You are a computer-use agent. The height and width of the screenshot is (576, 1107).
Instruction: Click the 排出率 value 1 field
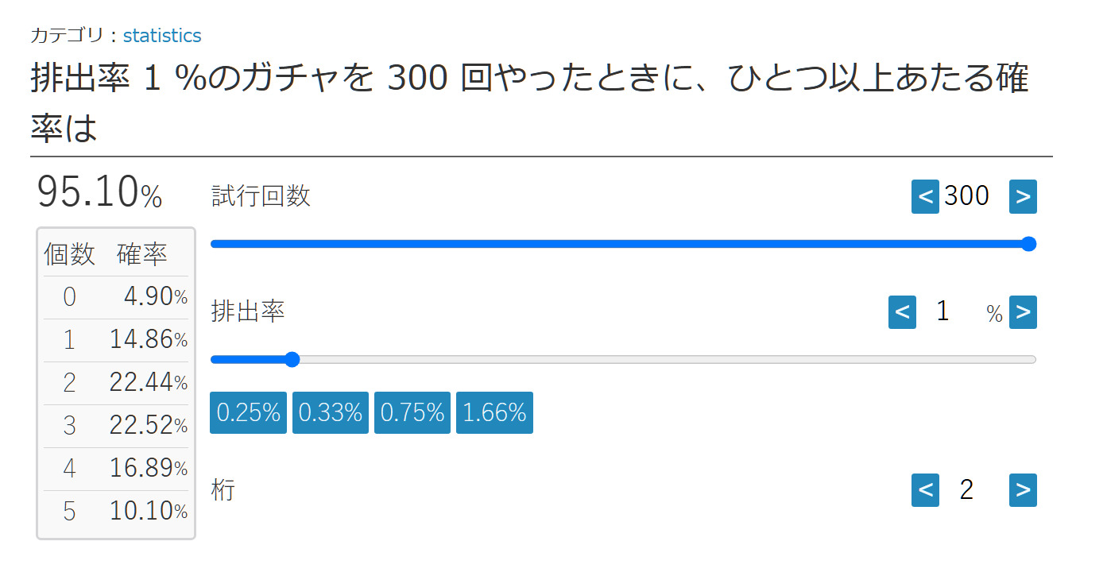click(943, 311)
